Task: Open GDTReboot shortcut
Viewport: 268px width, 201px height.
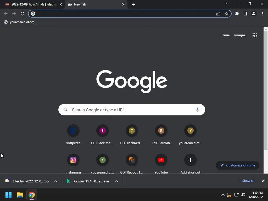Action: 132,164
